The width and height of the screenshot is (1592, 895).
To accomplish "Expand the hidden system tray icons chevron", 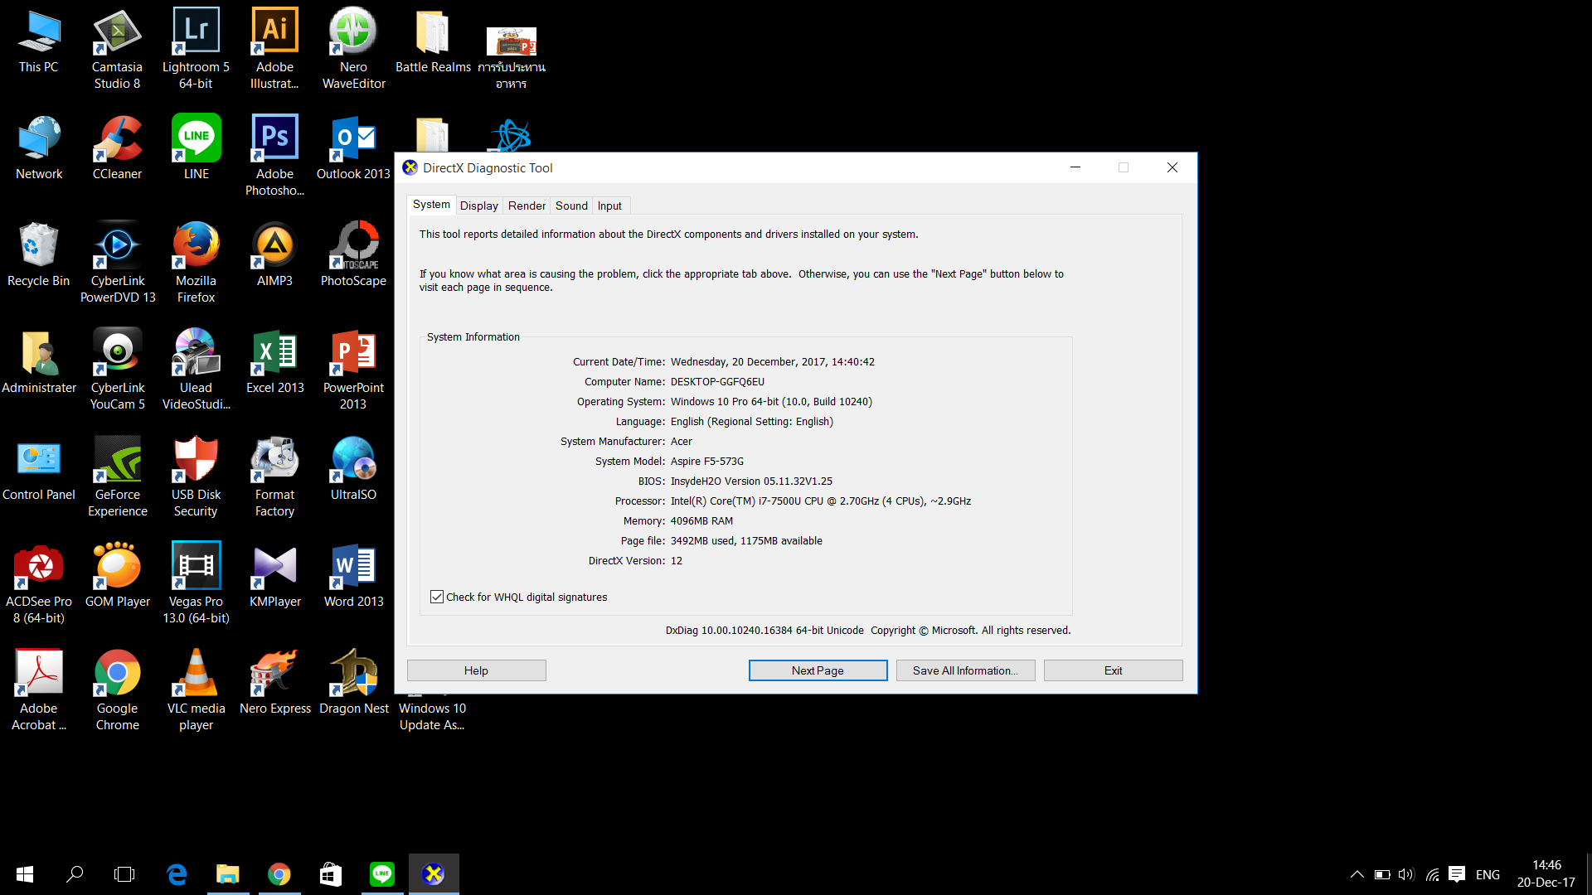I will coord(1357,874).
